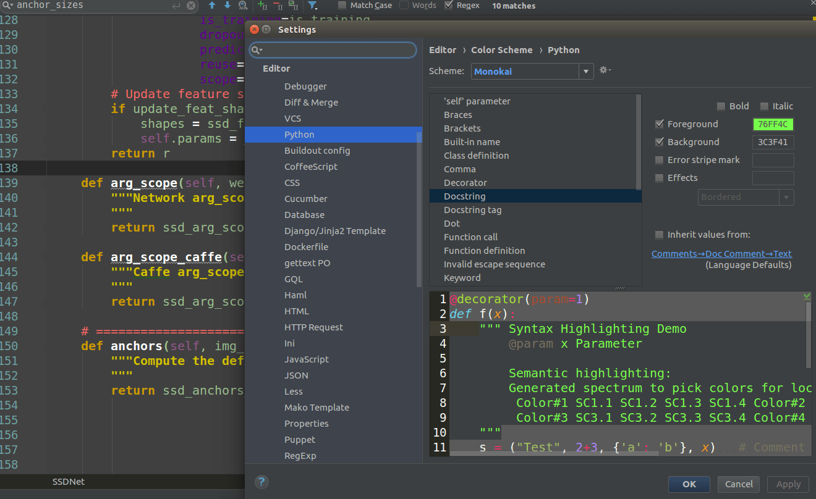This screenshot has width=816, height=499.
Task: Click the add selection green plus icon
Action: 260,6
